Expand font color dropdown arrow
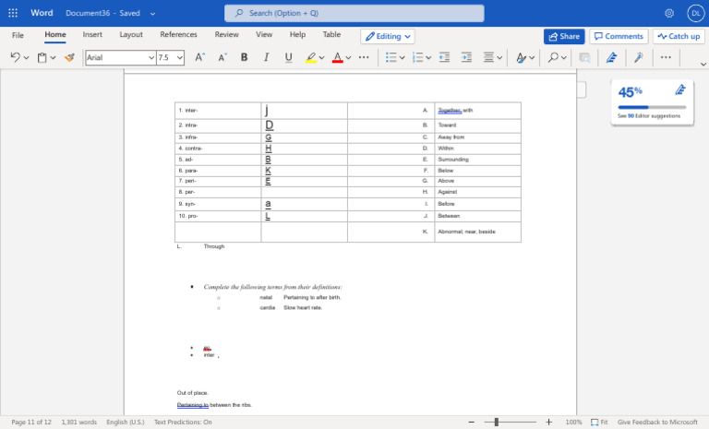 tap(348, 57)
